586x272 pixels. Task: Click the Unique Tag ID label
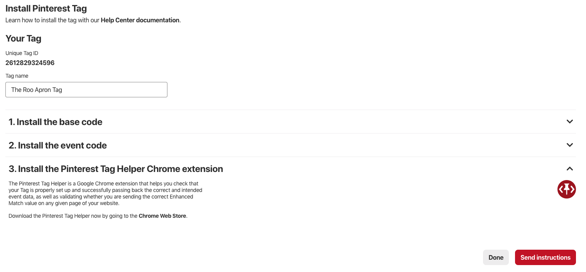[x=22, y=53]
